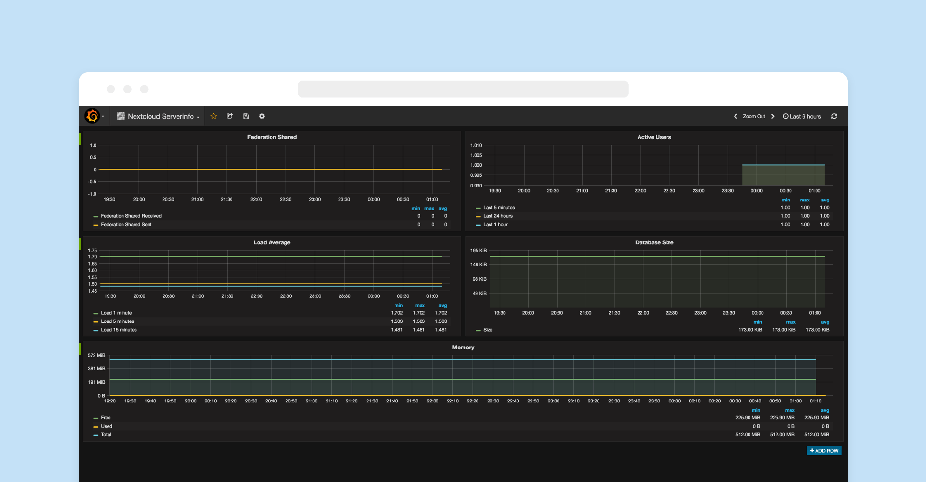Star the Nextcloud Serverinfo dashboard
The height and width of the screenshot is (482, 926).
[x=214, y=116]
